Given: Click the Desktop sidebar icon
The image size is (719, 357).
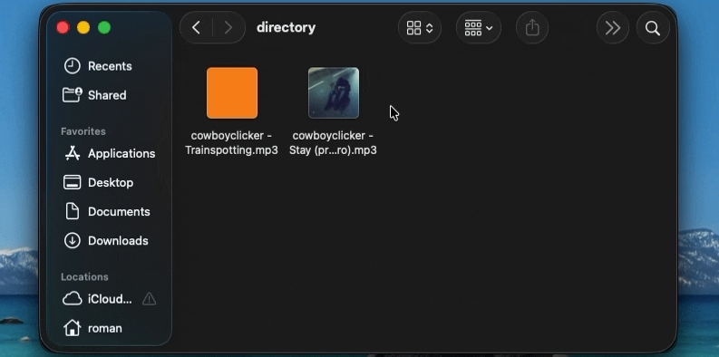Looking at the screenshot, I should (x=72, y=182).
